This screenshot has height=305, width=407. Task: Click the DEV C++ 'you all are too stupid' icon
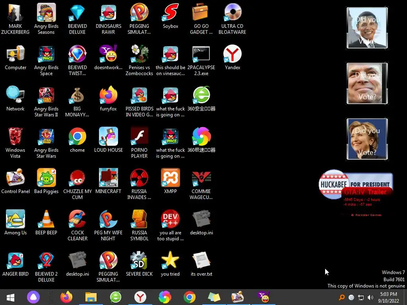point(170,225)
